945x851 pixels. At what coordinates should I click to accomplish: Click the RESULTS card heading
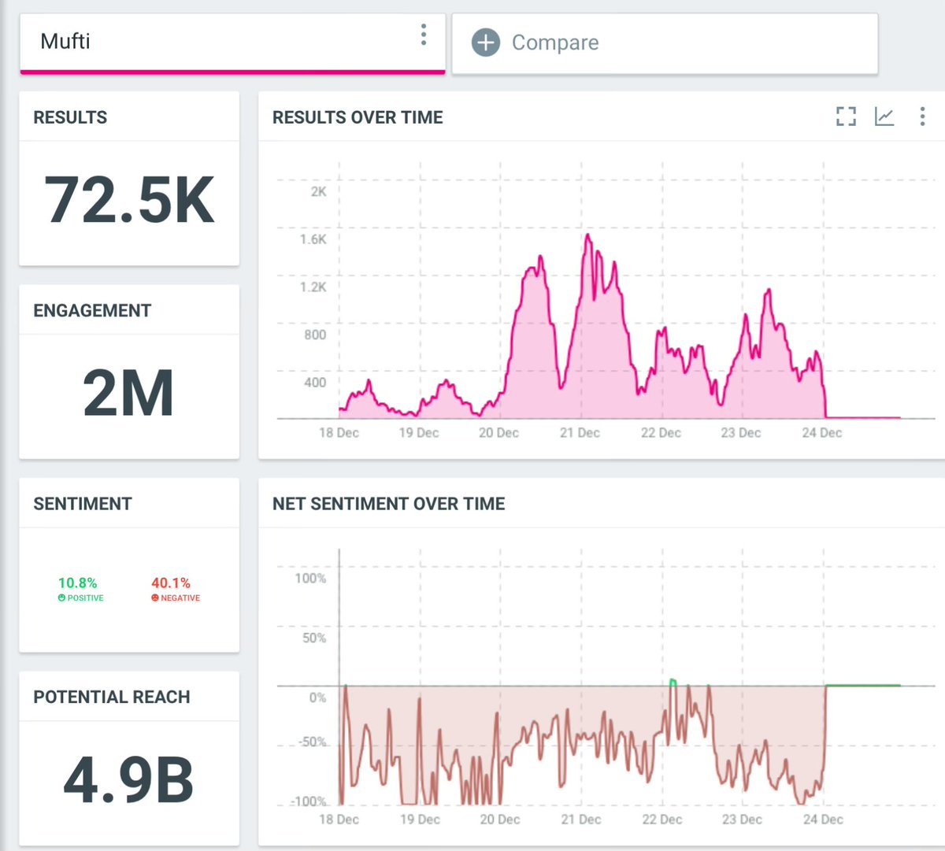pyautogui.click(x=70, y=117)
